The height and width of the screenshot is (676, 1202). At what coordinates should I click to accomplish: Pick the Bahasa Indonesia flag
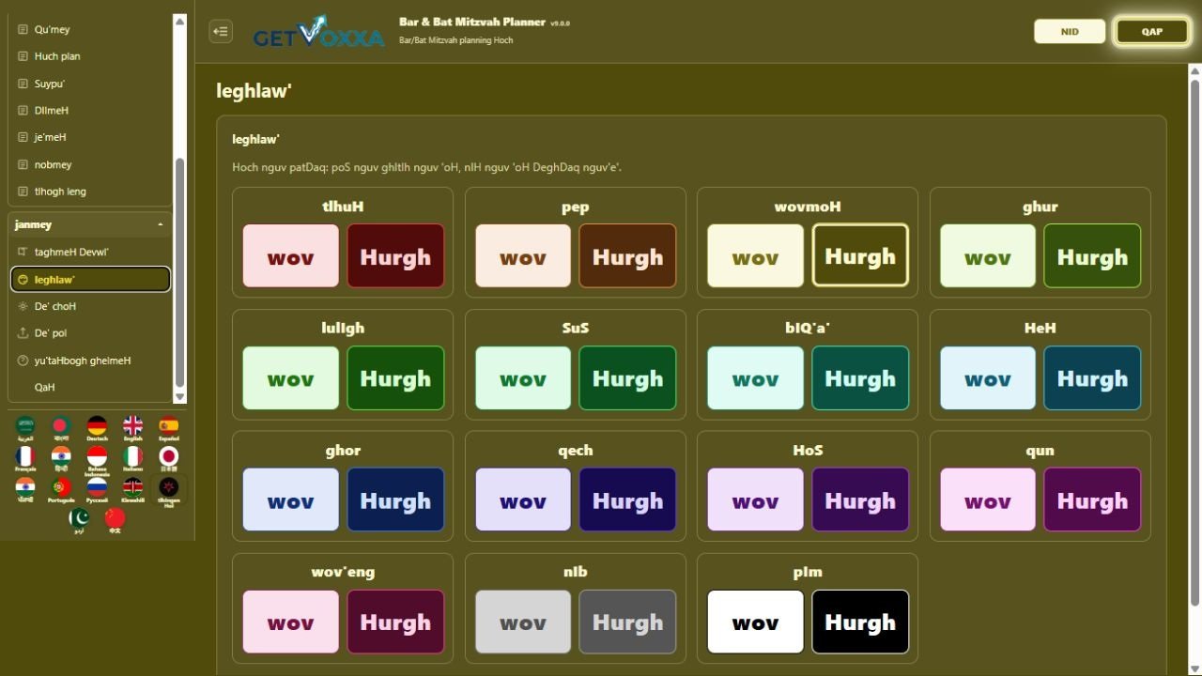[97, 461]
